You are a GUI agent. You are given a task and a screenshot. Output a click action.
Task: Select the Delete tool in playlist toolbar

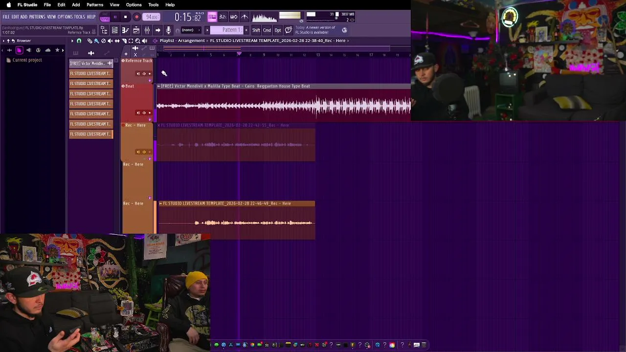click(103, 41)
